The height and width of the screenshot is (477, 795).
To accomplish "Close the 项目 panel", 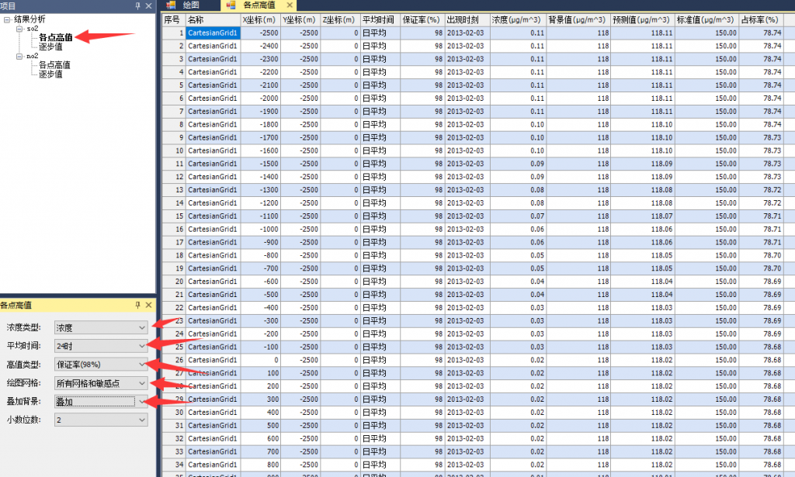I will pos(148,5).
